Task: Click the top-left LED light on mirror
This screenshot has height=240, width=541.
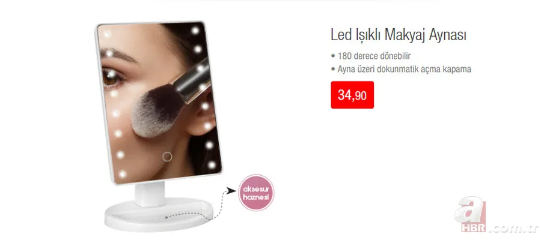Action: tap(106, 34)
